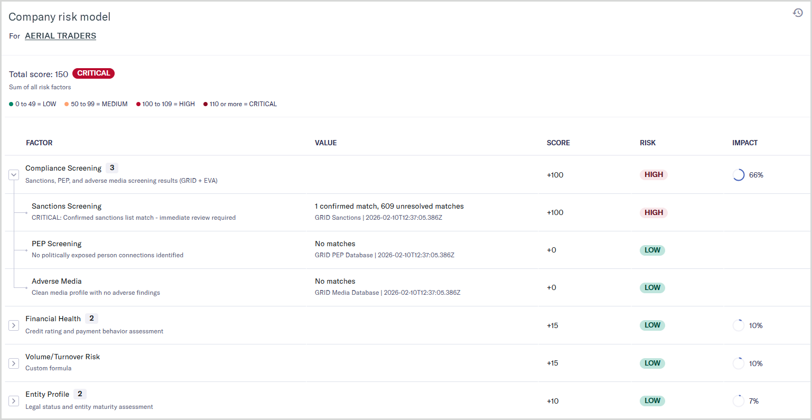Click the VALUE column header

coord(325,143)
